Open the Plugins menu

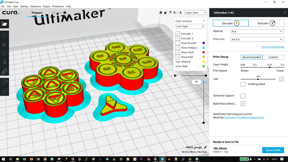(x=46, y=6)
